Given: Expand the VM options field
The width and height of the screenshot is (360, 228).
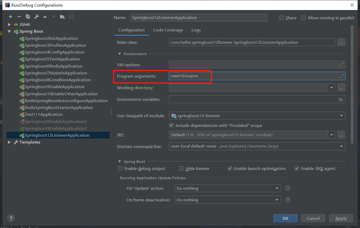Looking at the screenshot, I should tap(341, 65).
